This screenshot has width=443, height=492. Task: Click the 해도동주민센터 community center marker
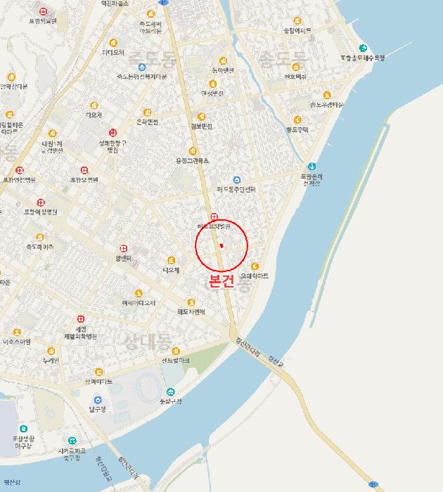click(237, 180)
